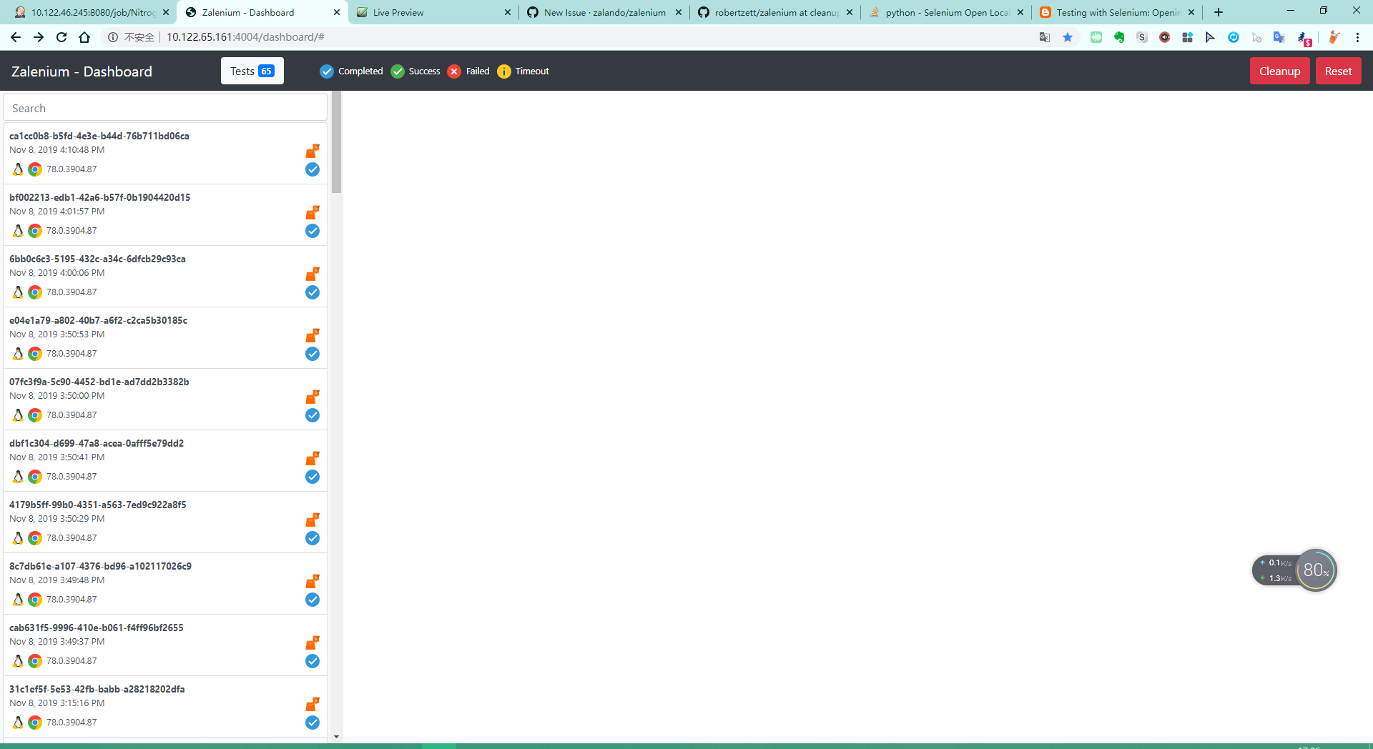Image resolution: width=1373 pixels, height=749 pixels.
Task: Open the Chrome browser menu
Action: pos(1358,37)
